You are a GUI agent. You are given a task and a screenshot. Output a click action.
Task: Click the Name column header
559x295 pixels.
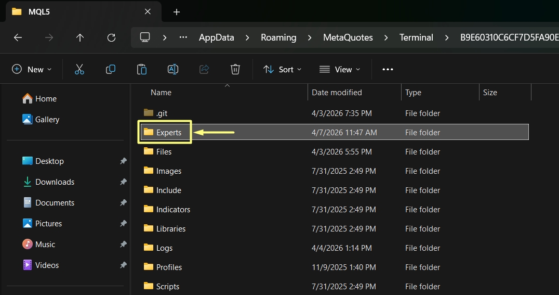(x=161, y=93)
